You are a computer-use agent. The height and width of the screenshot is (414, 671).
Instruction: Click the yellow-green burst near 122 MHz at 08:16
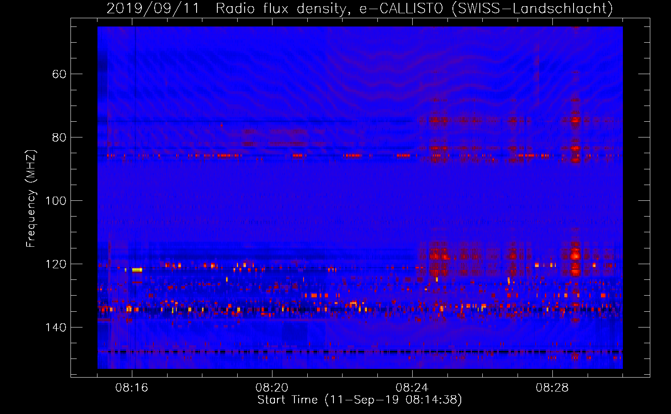point(137,270)
